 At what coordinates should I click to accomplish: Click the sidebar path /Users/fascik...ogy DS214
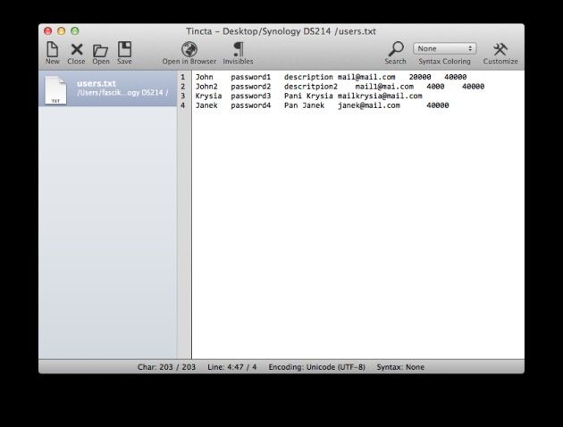122,93
